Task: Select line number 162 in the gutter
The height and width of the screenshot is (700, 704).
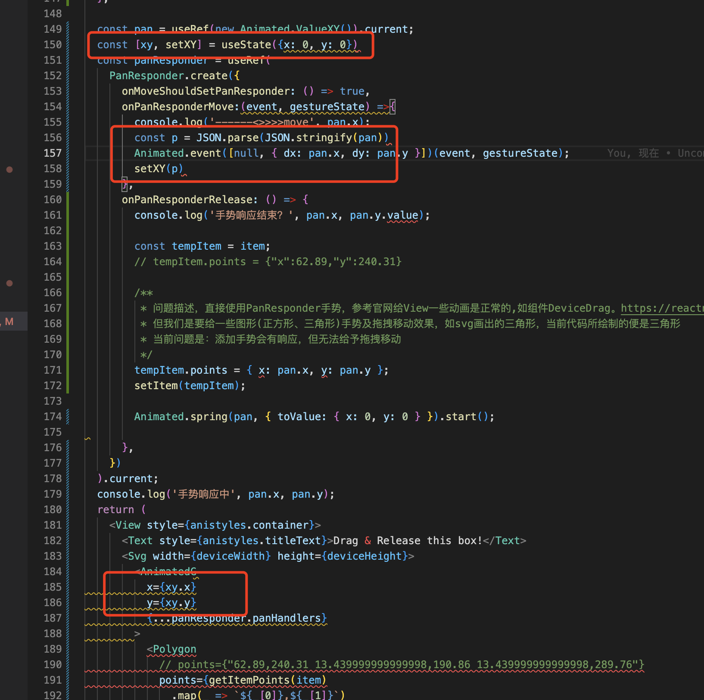Action: pyautogui.click(x=53, y=231)
